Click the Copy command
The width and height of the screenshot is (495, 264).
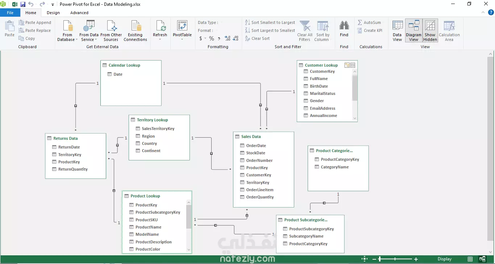(x=27, y=38)
